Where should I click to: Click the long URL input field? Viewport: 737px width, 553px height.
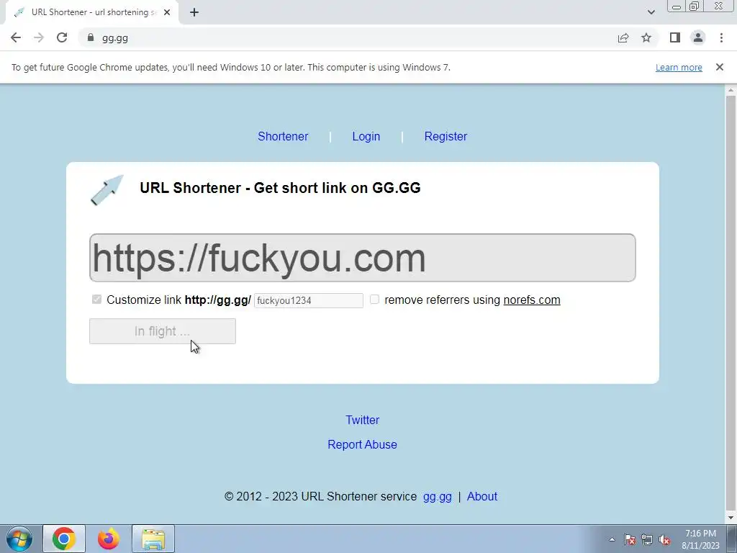pos(363,258)
